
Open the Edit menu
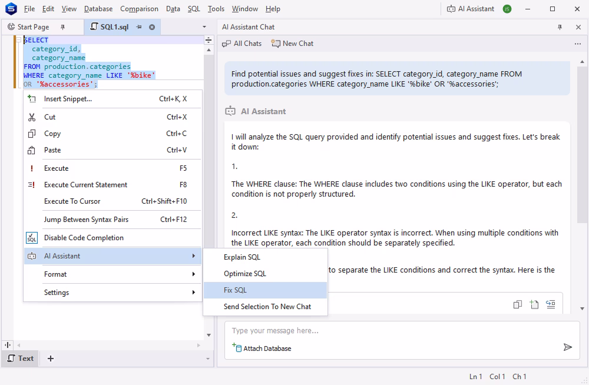[x=48, y=9]
